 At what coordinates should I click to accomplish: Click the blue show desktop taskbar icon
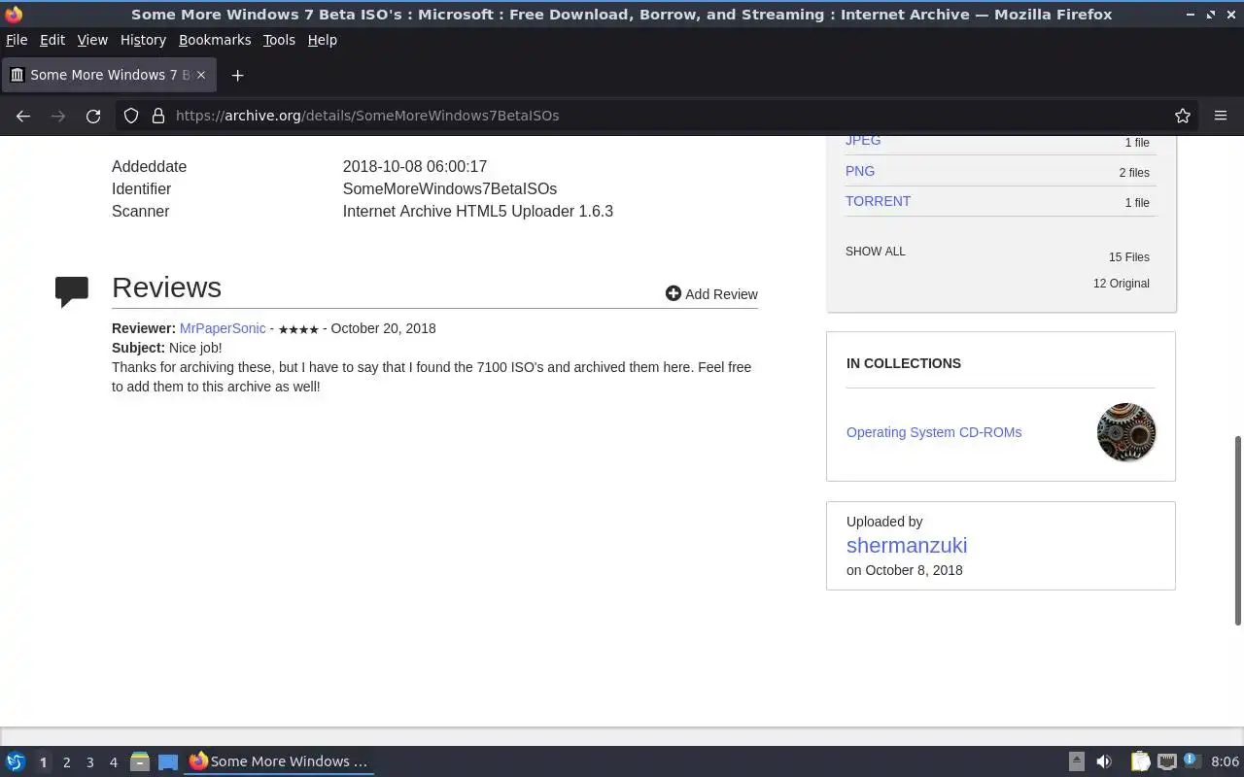click(168, 761)
